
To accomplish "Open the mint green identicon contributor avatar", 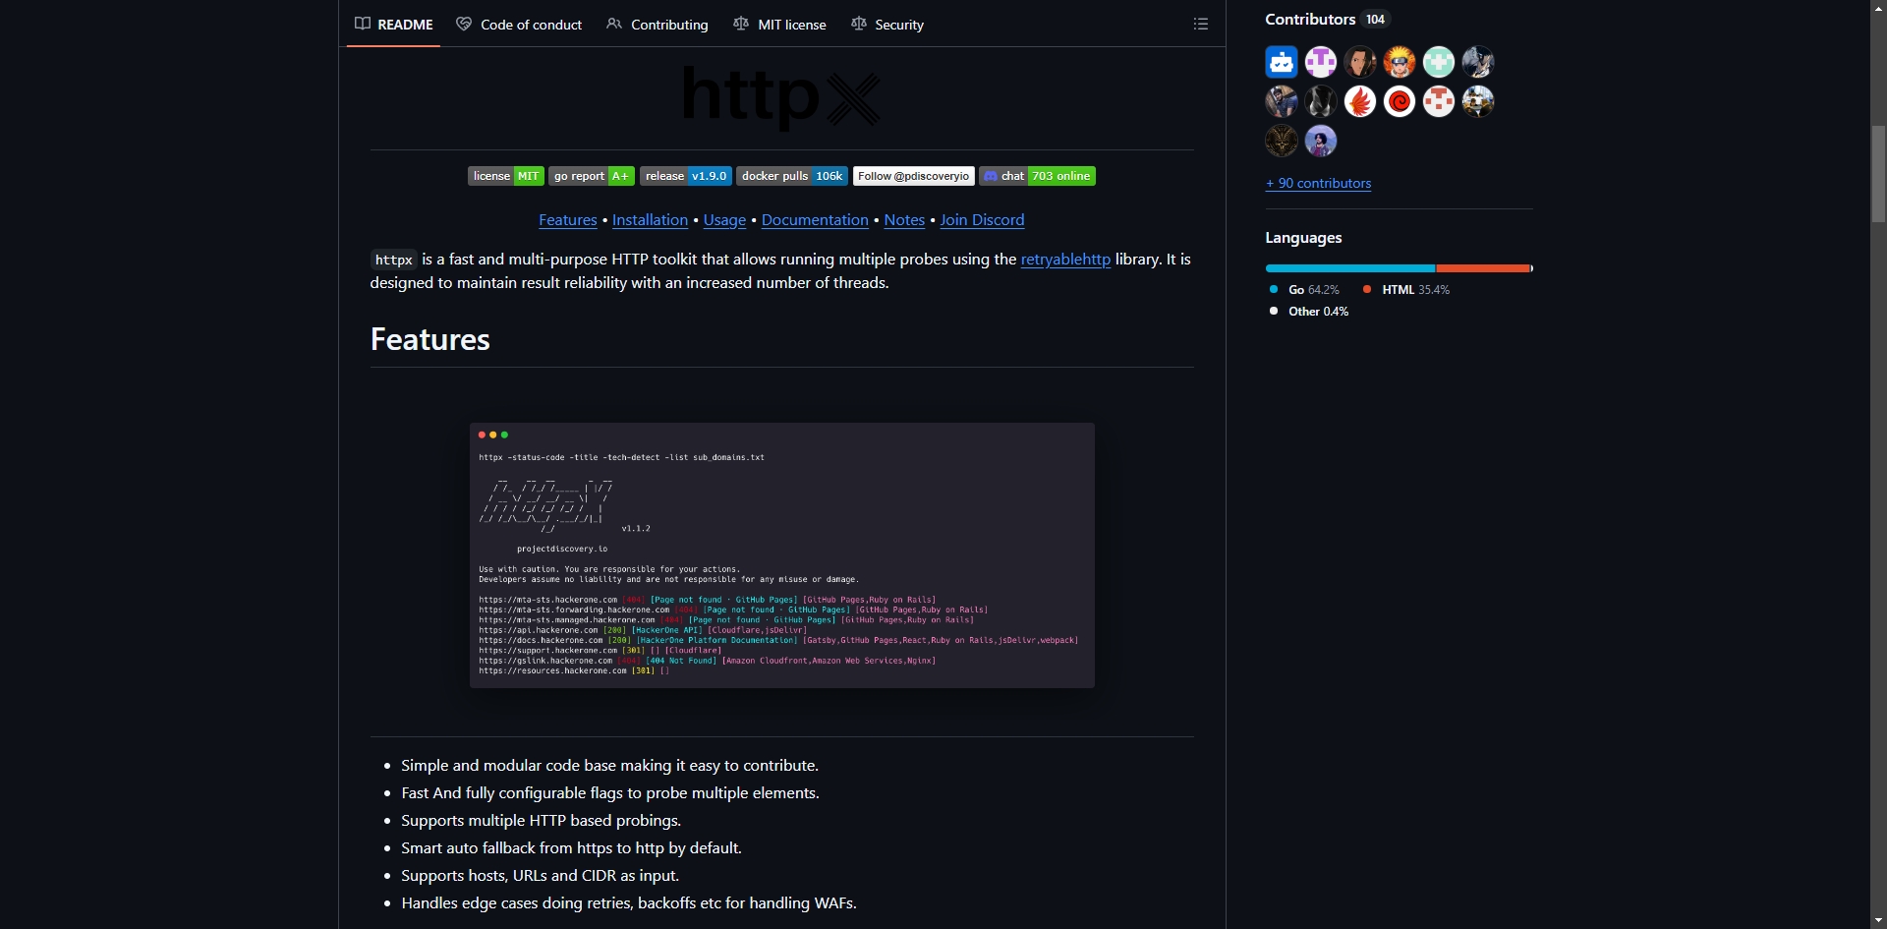I will click(1439, 62).
